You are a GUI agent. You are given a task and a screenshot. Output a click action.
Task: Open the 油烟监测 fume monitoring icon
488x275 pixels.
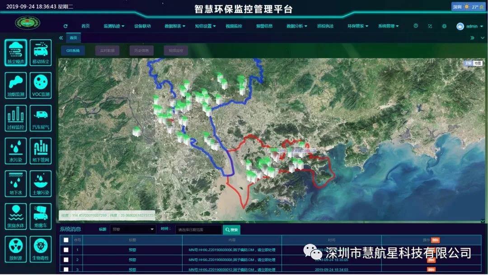point(16,85)
